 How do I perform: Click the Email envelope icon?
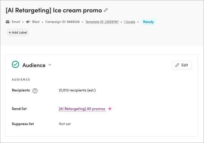pos(7,22)
